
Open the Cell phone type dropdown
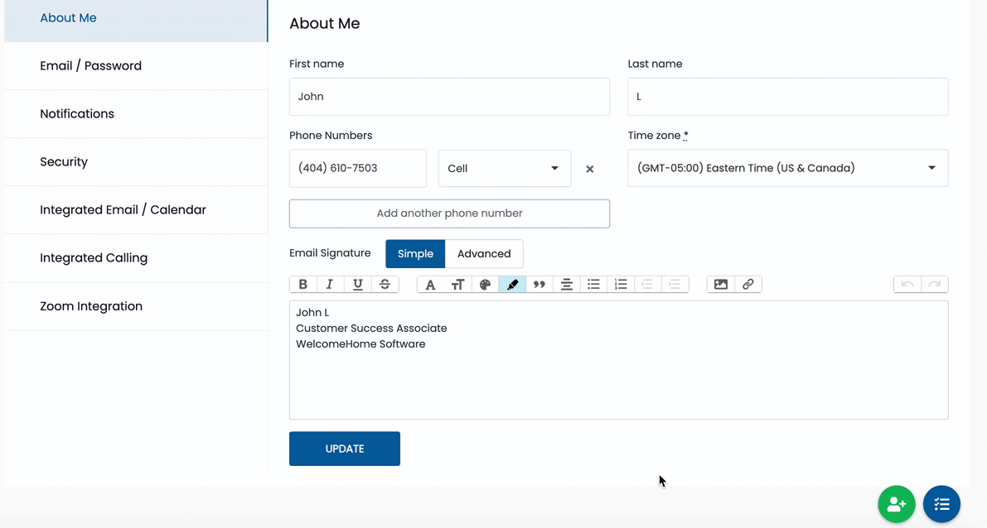tap(505, 169)
